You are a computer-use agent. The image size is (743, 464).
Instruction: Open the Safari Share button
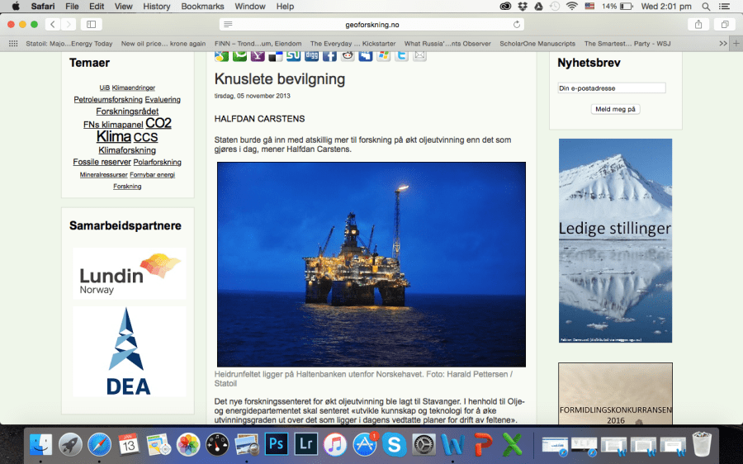(698, 24)
